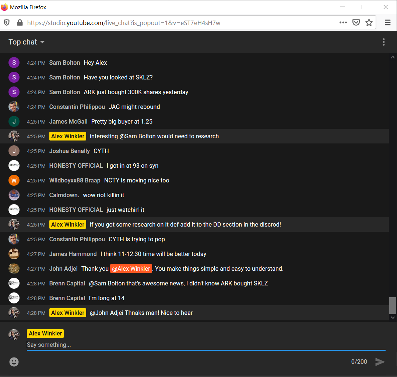Open the emoji picker
397x377 pixels.
(14, 362)
